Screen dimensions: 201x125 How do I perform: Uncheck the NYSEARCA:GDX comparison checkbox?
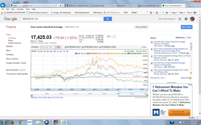point(100,47)
